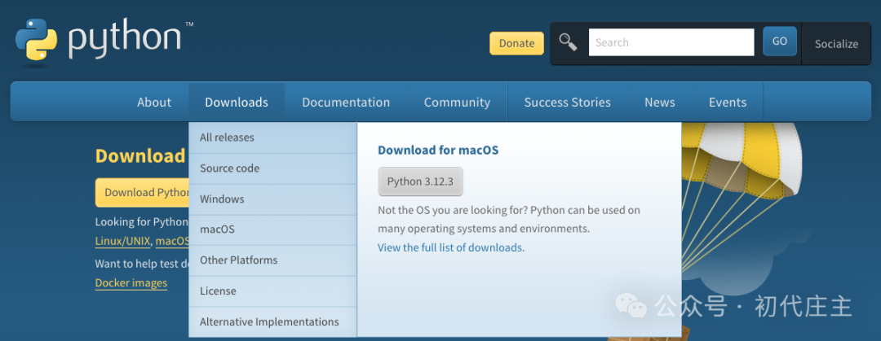Screen dimensions: 881x341
Task: Click the yellow Download Python button
Action: 143,192
